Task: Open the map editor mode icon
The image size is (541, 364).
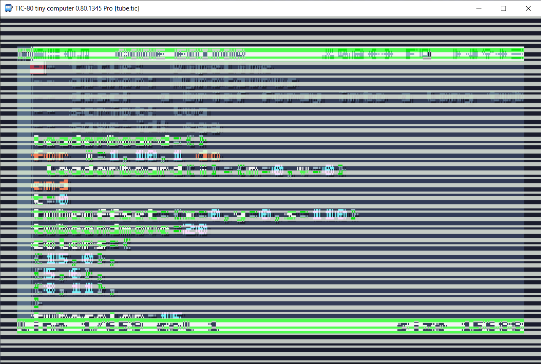Action: (x=53, y=54)
